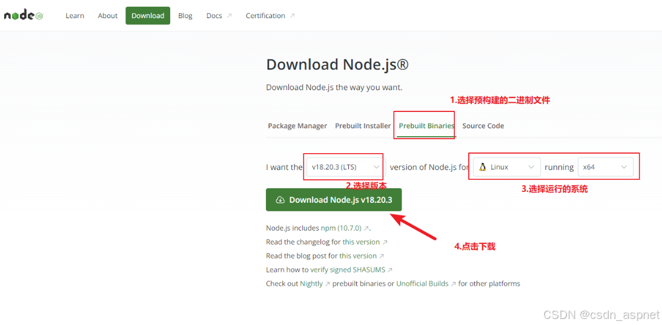This screenshot has width=662, height=325.
Task: Open the Nightly prebuilt binaries link
Action: point(311,284)
